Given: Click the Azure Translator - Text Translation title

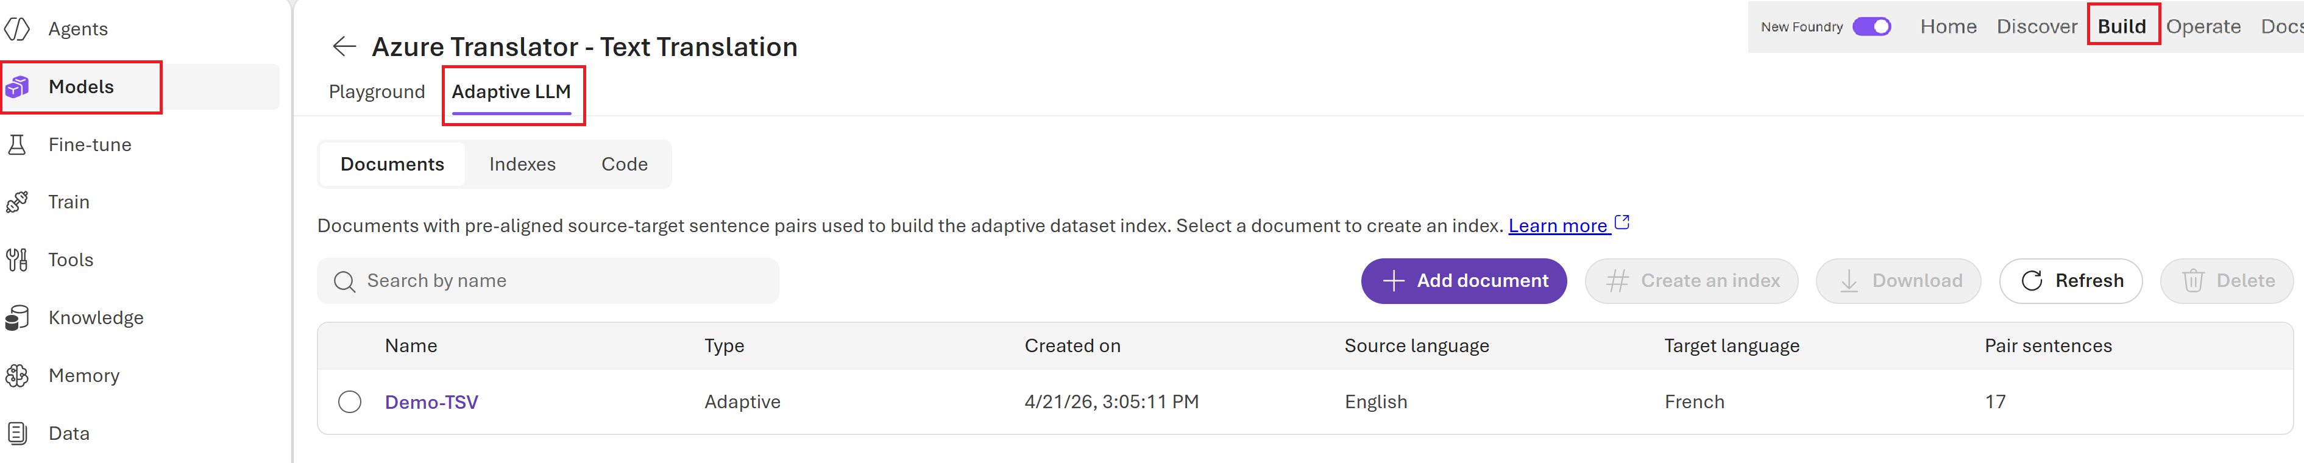Looking at the screenshot, I should [585, 46].
